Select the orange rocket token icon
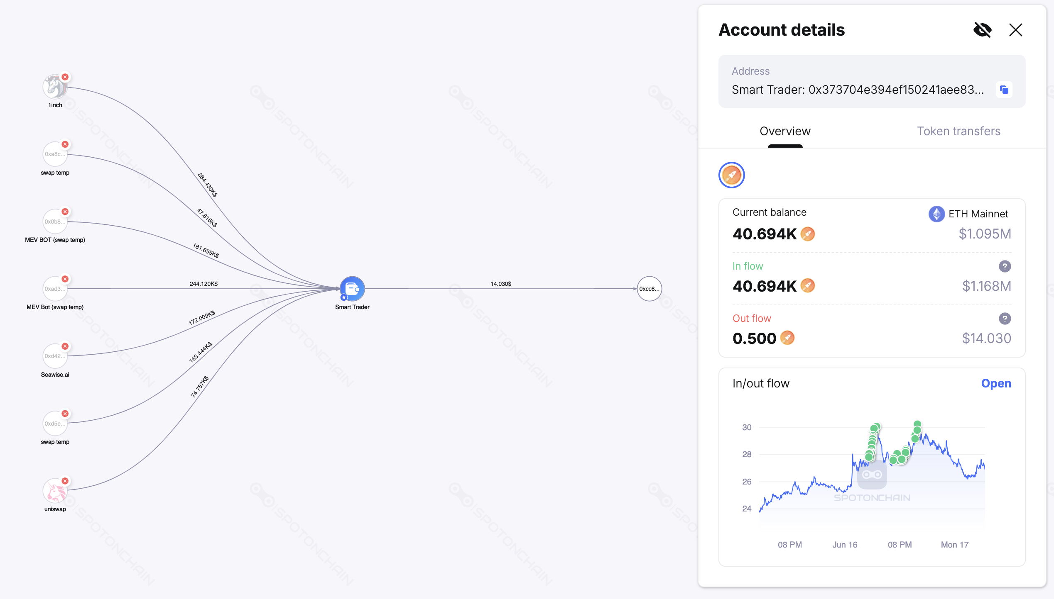Image resolution: width=1054 pixels, height=599 pixels. tap(731, 175)
